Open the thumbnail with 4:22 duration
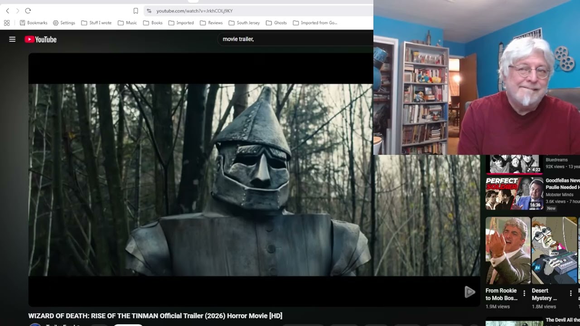Image resolution: width=580 pixels, height=326 pixels. pos(514,164)
